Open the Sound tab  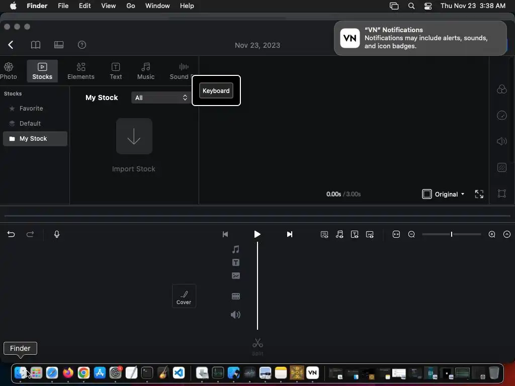coord(181,71)
